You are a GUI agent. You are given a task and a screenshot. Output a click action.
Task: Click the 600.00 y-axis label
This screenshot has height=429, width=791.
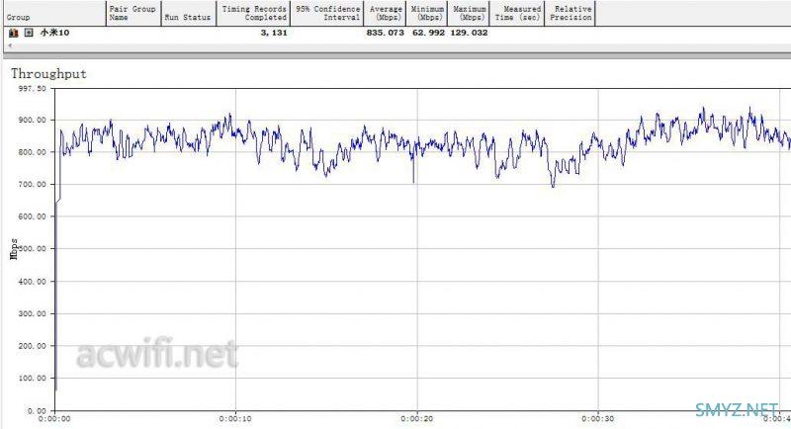click(33, 216)
